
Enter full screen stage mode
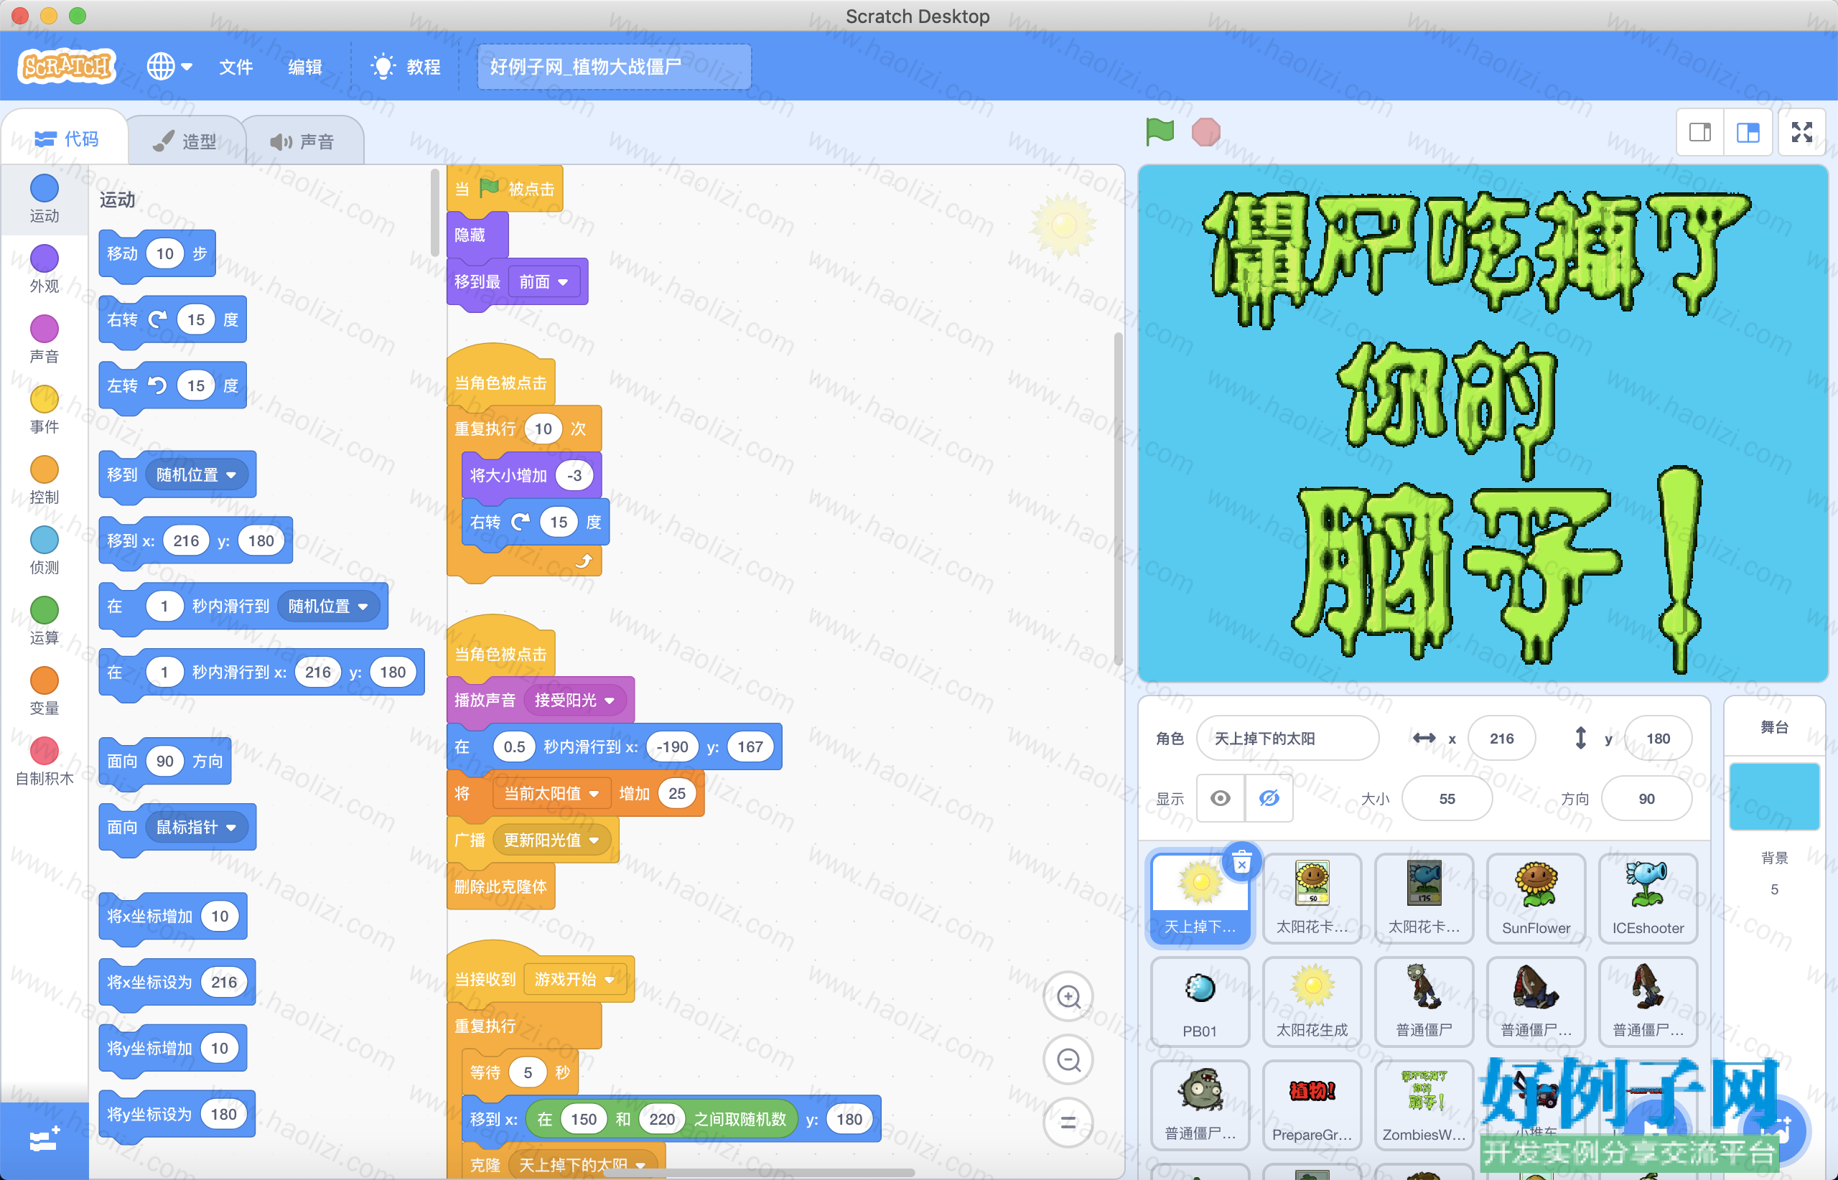pyautogui.click(x=1802, y=133)
